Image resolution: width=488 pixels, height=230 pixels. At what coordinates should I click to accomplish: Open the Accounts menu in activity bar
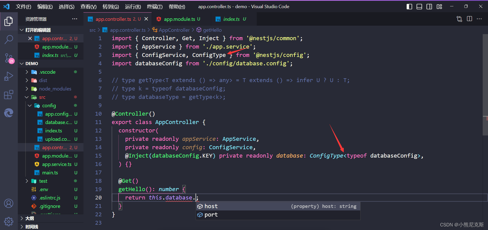[9, 203]
